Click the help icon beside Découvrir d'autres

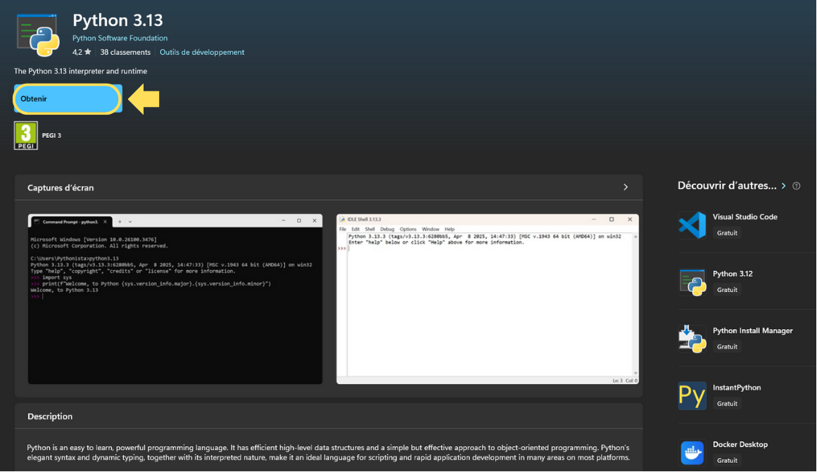point(796,186)
